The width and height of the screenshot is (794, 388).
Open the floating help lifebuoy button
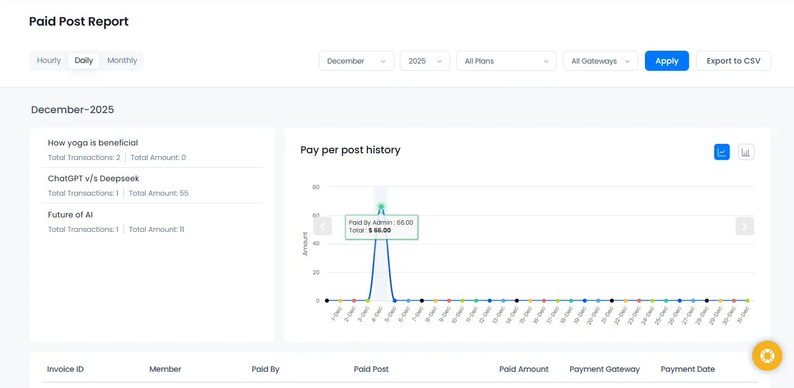(767, 355)
